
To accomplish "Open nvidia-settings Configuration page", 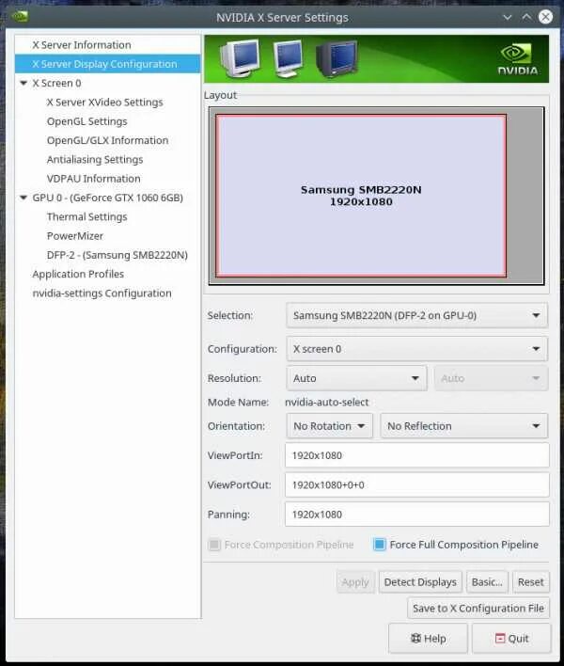I will pyautogui.click(x=102, y=293).
